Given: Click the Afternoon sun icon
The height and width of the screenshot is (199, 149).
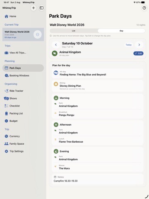Looking at the screenshot, I should click(x=56, y=125).
